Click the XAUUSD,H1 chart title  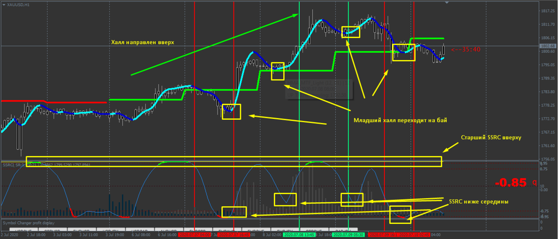[19, 4]
